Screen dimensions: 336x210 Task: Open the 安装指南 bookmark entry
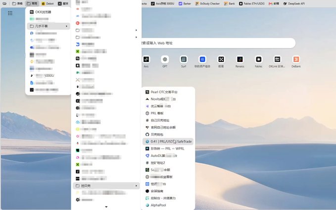[x=168, y=191]
